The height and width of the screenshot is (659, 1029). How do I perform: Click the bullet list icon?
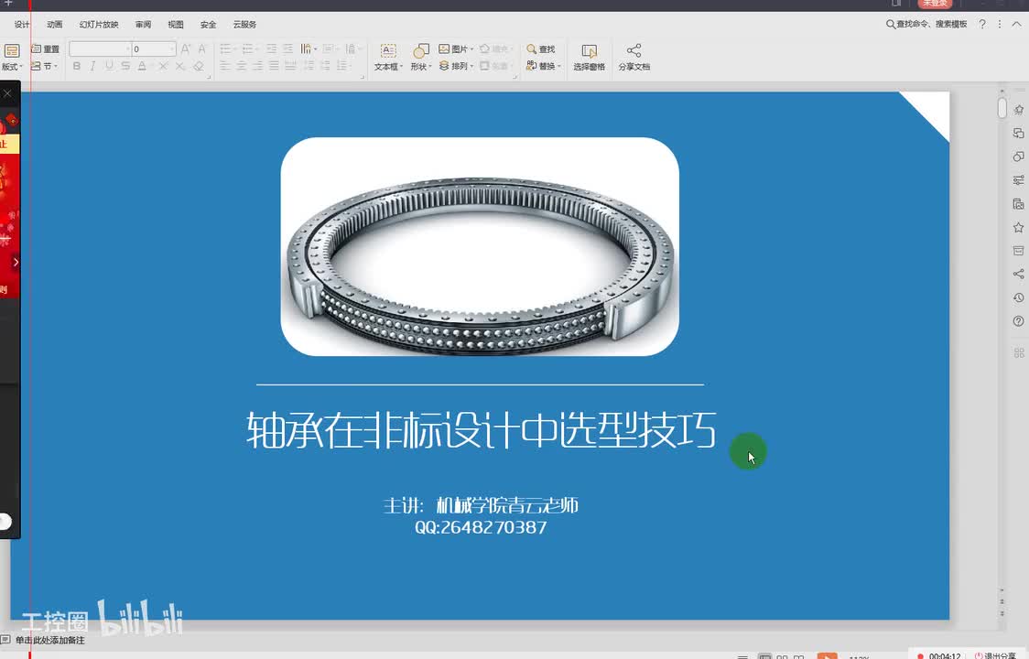pyautogui.click(x=226, y=49)
